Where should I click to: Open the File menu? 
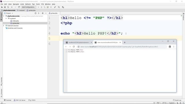click(x=2, y=4)
